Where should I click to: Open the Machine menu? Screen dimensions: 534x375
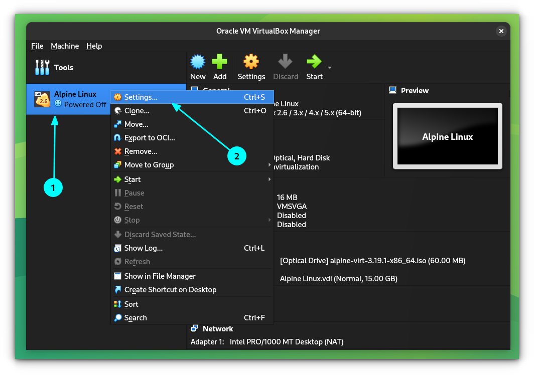65,46
